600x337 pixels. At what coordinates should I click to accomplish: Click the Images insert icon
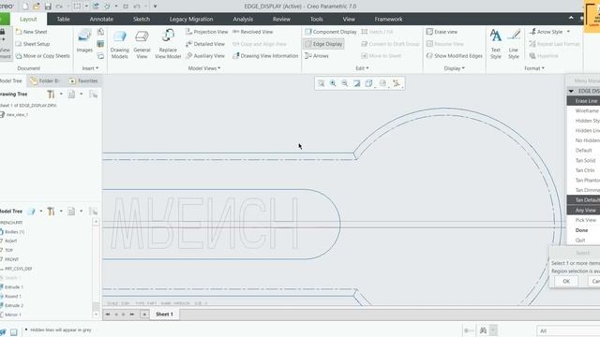[84, 41]
